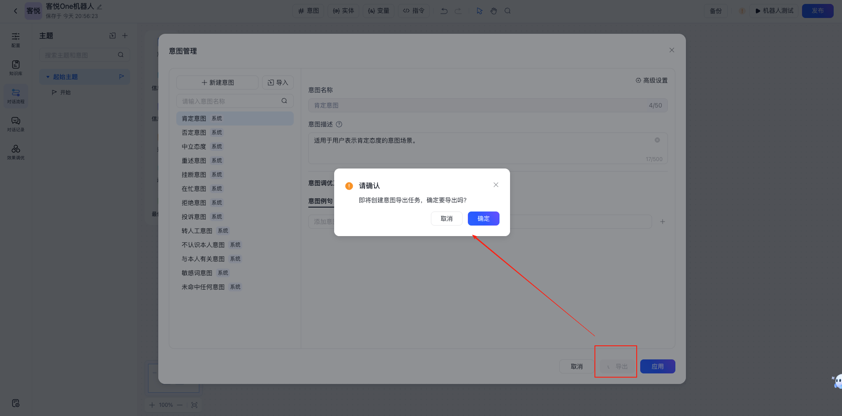Open 知识库 in the left sidebar

click(16, 68)
